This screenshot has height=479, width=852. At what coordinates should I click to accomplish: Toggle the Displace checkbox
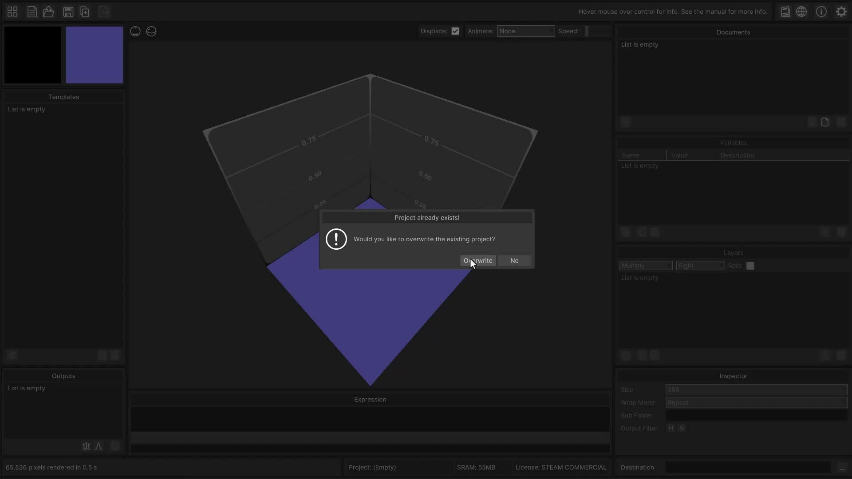pyautogui.click(x=455, y=31)
